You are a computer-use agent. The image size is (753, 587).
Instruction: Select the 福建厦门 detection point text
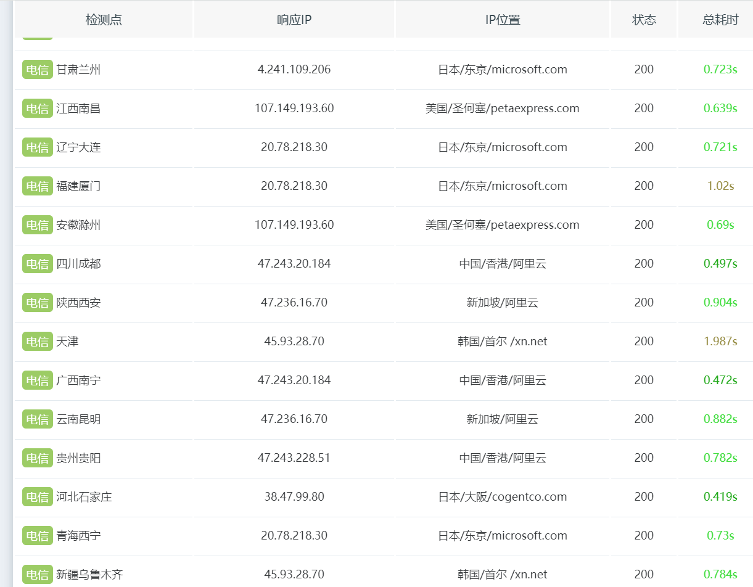[78, 186]
